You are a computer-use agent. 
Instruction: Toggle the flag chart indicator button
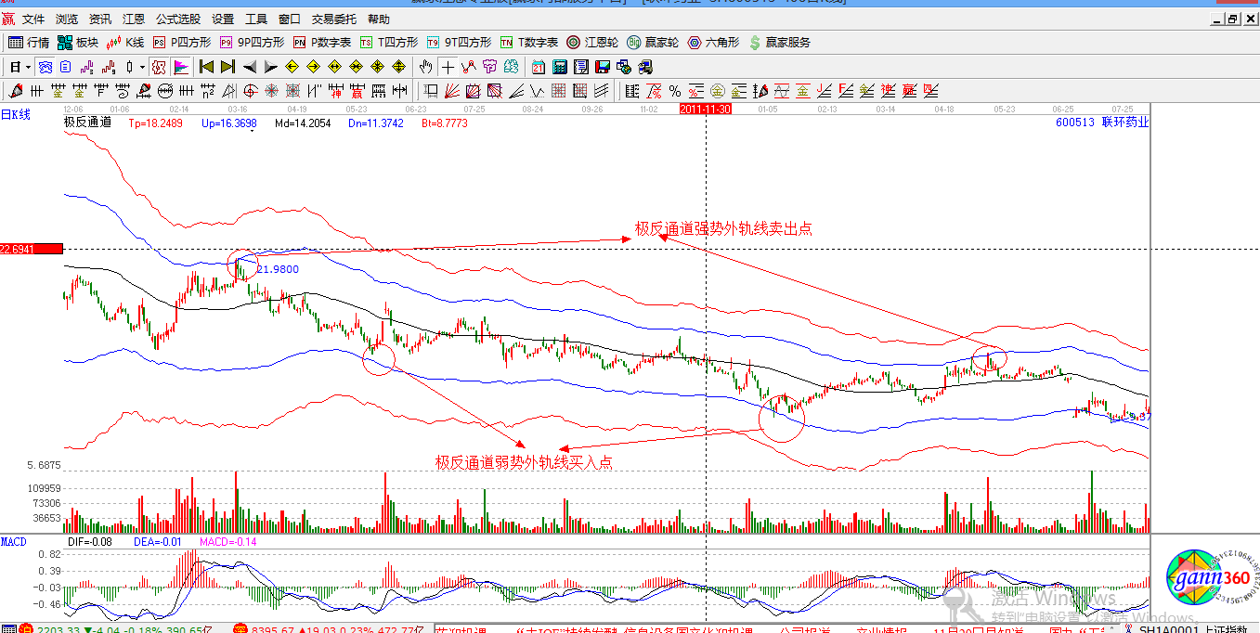click(180, 67)
